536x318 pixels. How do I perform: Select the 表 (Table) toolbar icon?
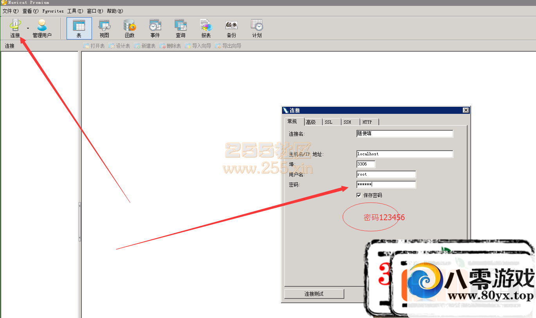(79, 28)
